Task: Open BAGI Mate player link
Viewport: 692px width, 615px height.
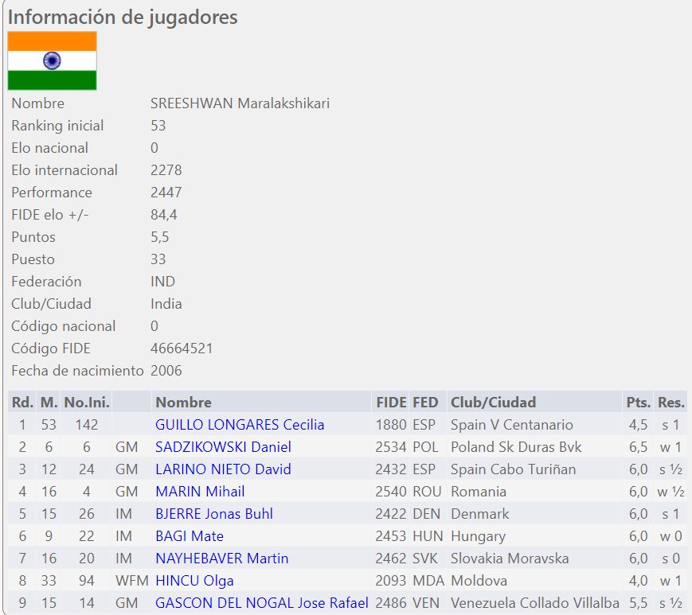Action: pos(190,536)
